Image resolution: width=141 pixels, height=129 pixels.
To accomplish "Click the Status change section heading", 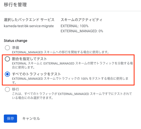I will coord(16,41).
